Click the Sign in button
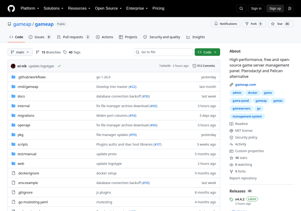 coord(256,8)
